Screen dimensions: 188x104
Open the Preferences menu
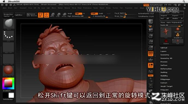(87, 8)
